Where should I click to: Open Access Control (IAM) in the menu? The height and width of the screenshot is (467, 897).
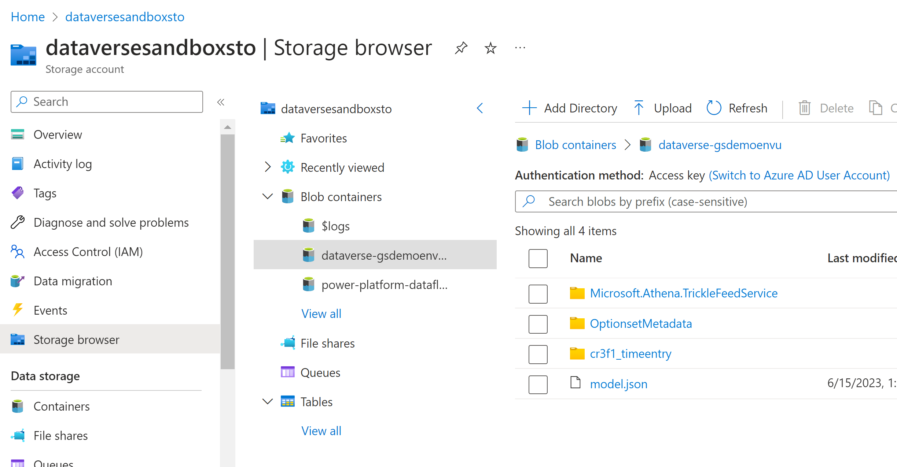pos(88,252)
